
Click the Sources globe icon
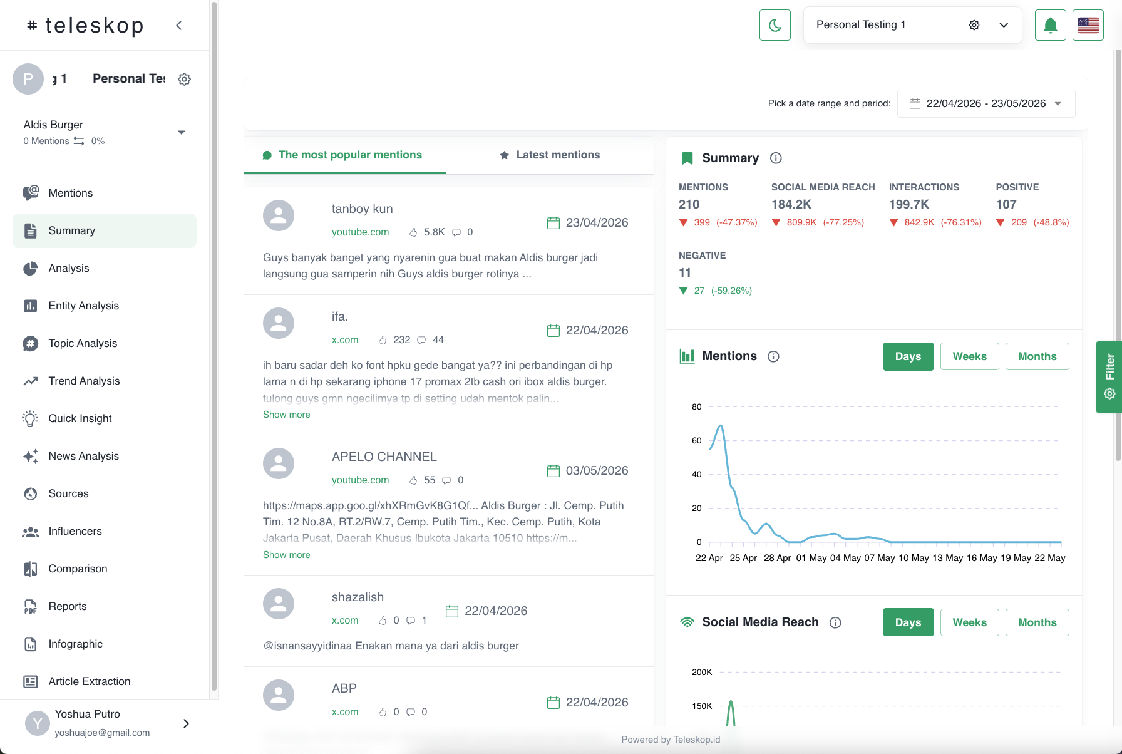point(30,493)
